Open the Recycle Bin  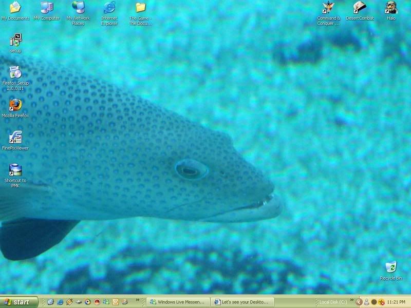tap(391, 267)
